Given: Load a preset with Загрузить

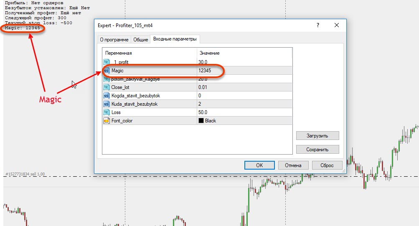Looking at the screenshot, I should (317, 135).
